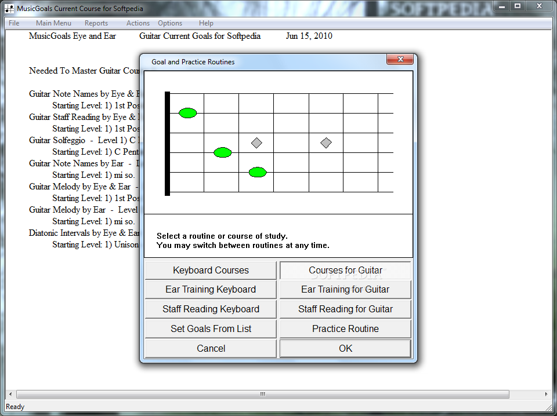Select Ear Training Keyboard
Screen dimensions: 557x416
click(x=211, y=289)
